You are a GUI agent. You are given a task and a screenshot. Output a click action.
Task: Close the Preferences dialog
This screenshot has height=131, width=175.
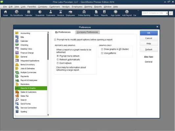[x=157, y=27]
